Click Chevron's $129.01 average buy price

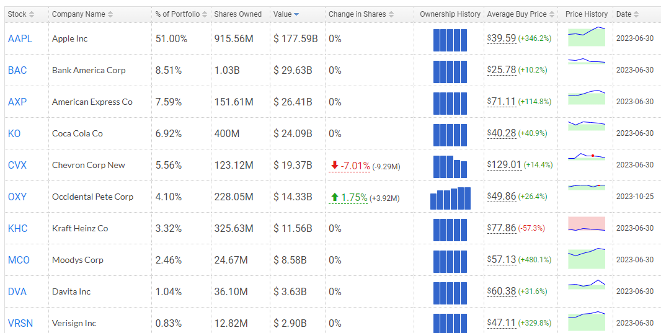[504, 165]
